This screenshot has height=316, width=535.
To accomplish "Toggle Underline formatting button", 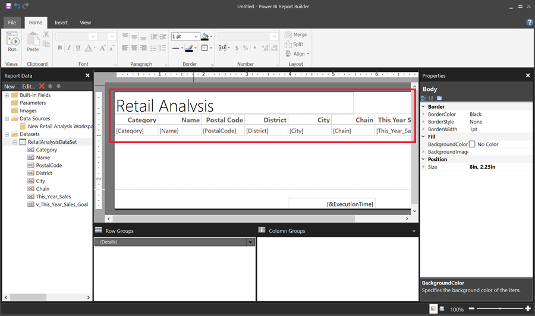I will point(78,48).
